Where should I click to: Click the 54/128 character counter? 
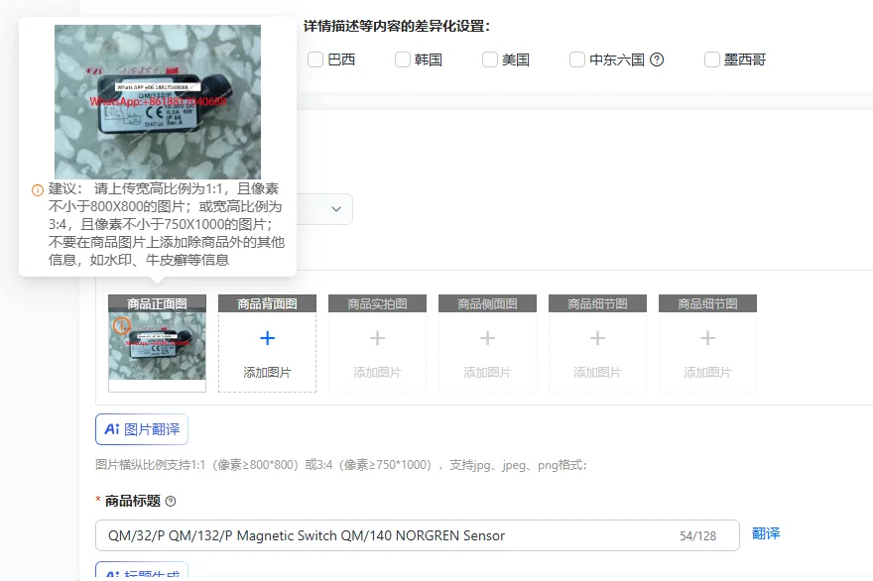coord(697,536)
